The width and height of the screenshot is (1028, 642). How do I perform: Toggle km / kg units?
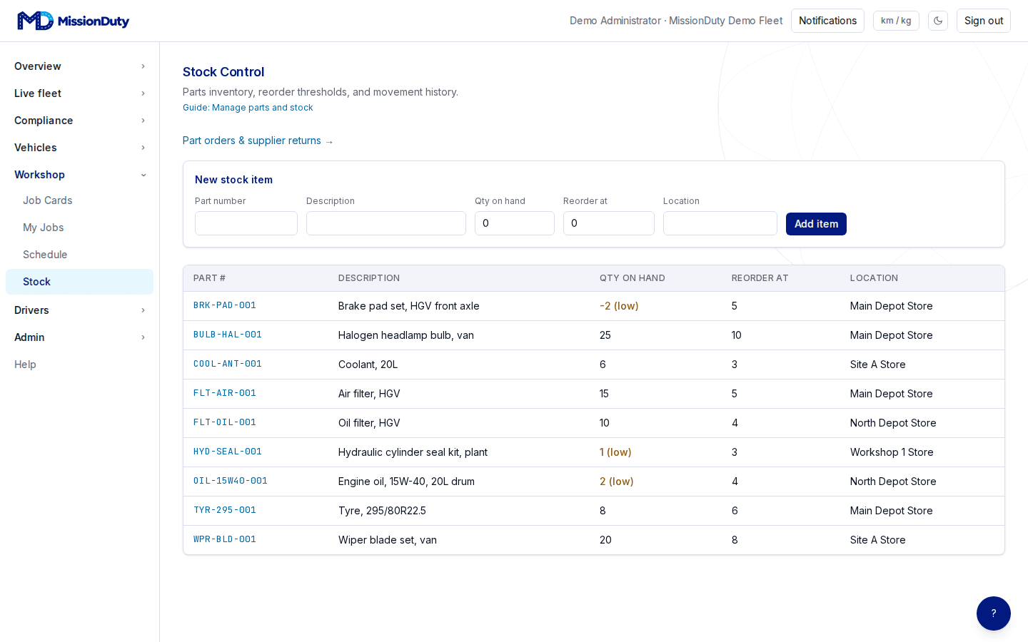tap(896, 21)
